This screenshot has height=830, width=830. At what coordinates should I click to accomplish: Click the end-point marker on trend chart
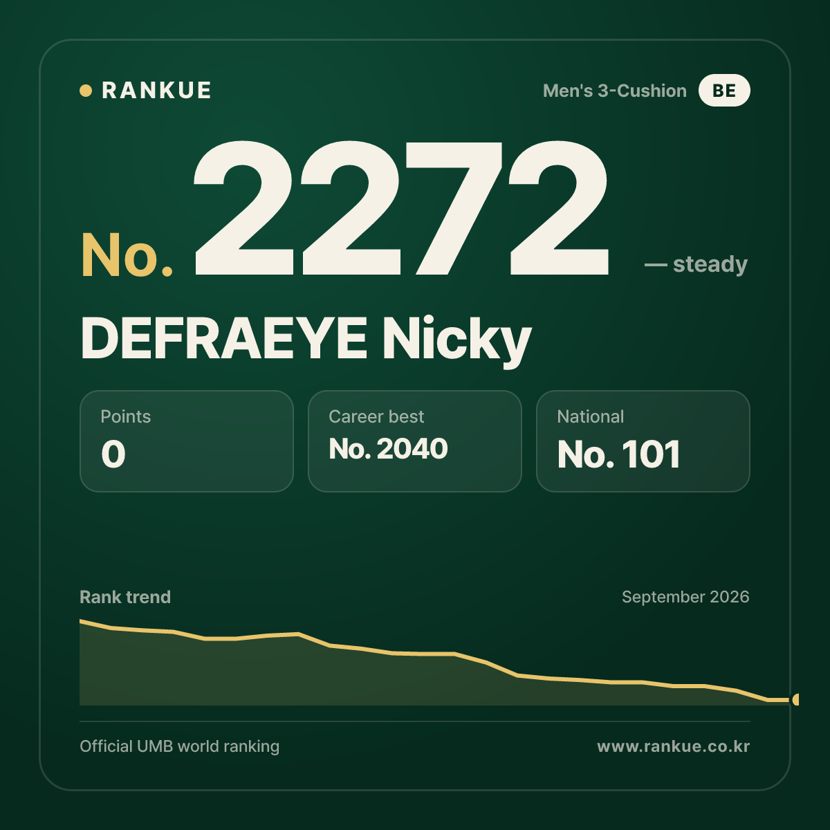coord(795,699)
